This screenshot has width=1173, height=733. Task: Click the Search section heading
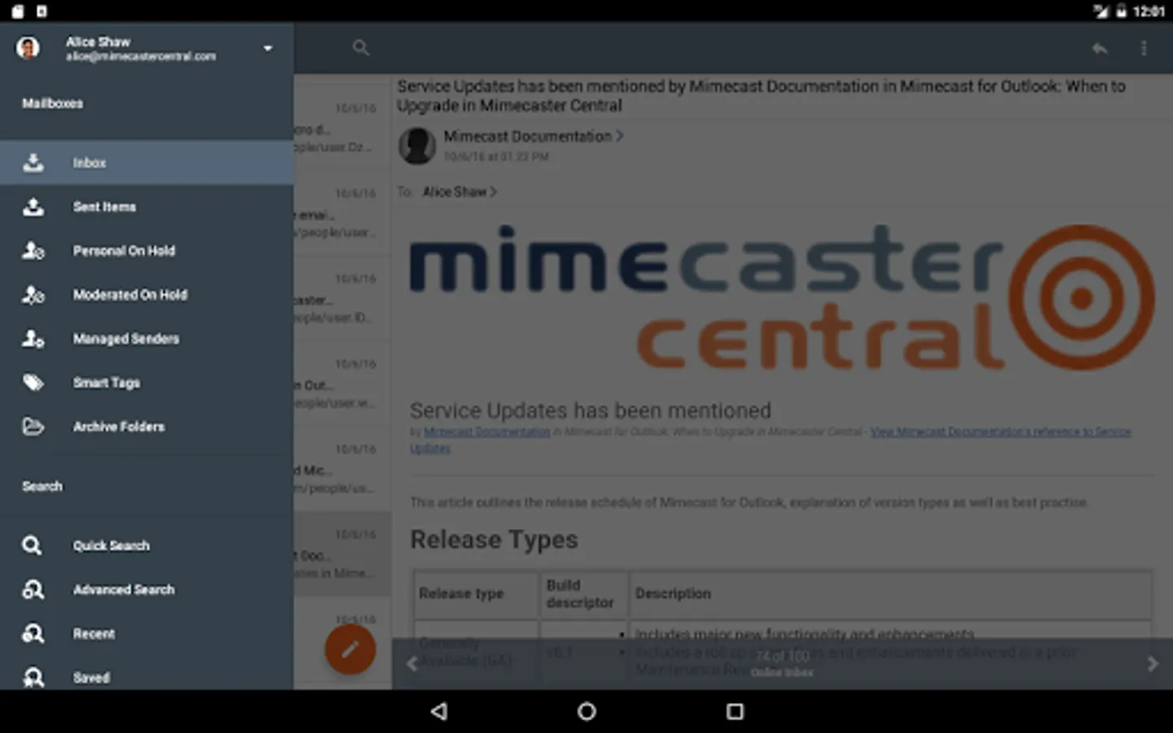pos(42,486)
